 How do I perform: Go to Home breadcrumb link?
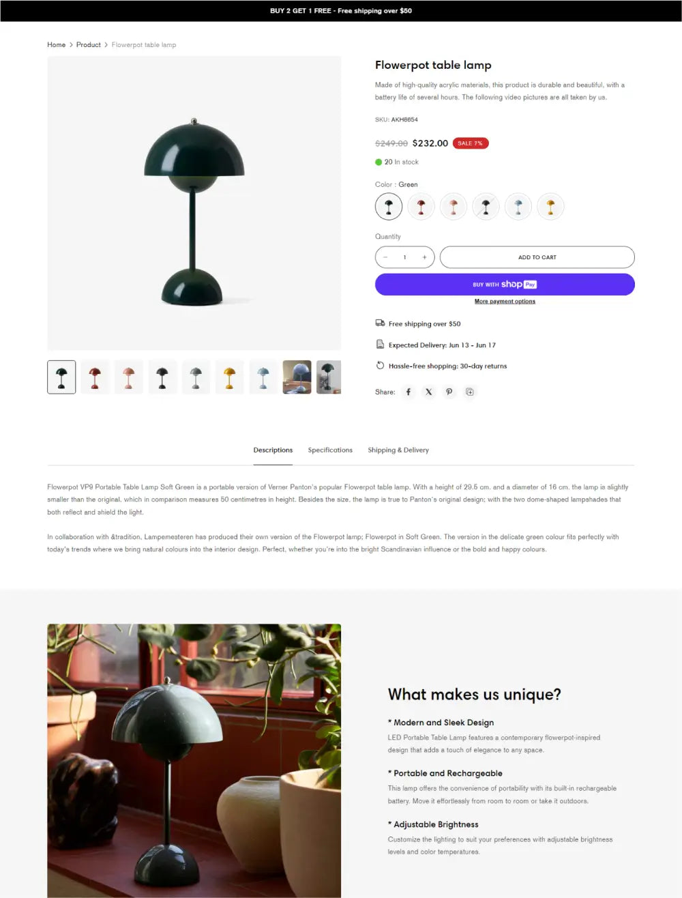point(57,45)
